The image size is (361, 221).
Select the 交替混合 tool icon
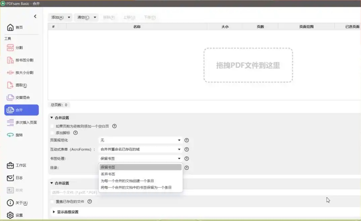10,98
